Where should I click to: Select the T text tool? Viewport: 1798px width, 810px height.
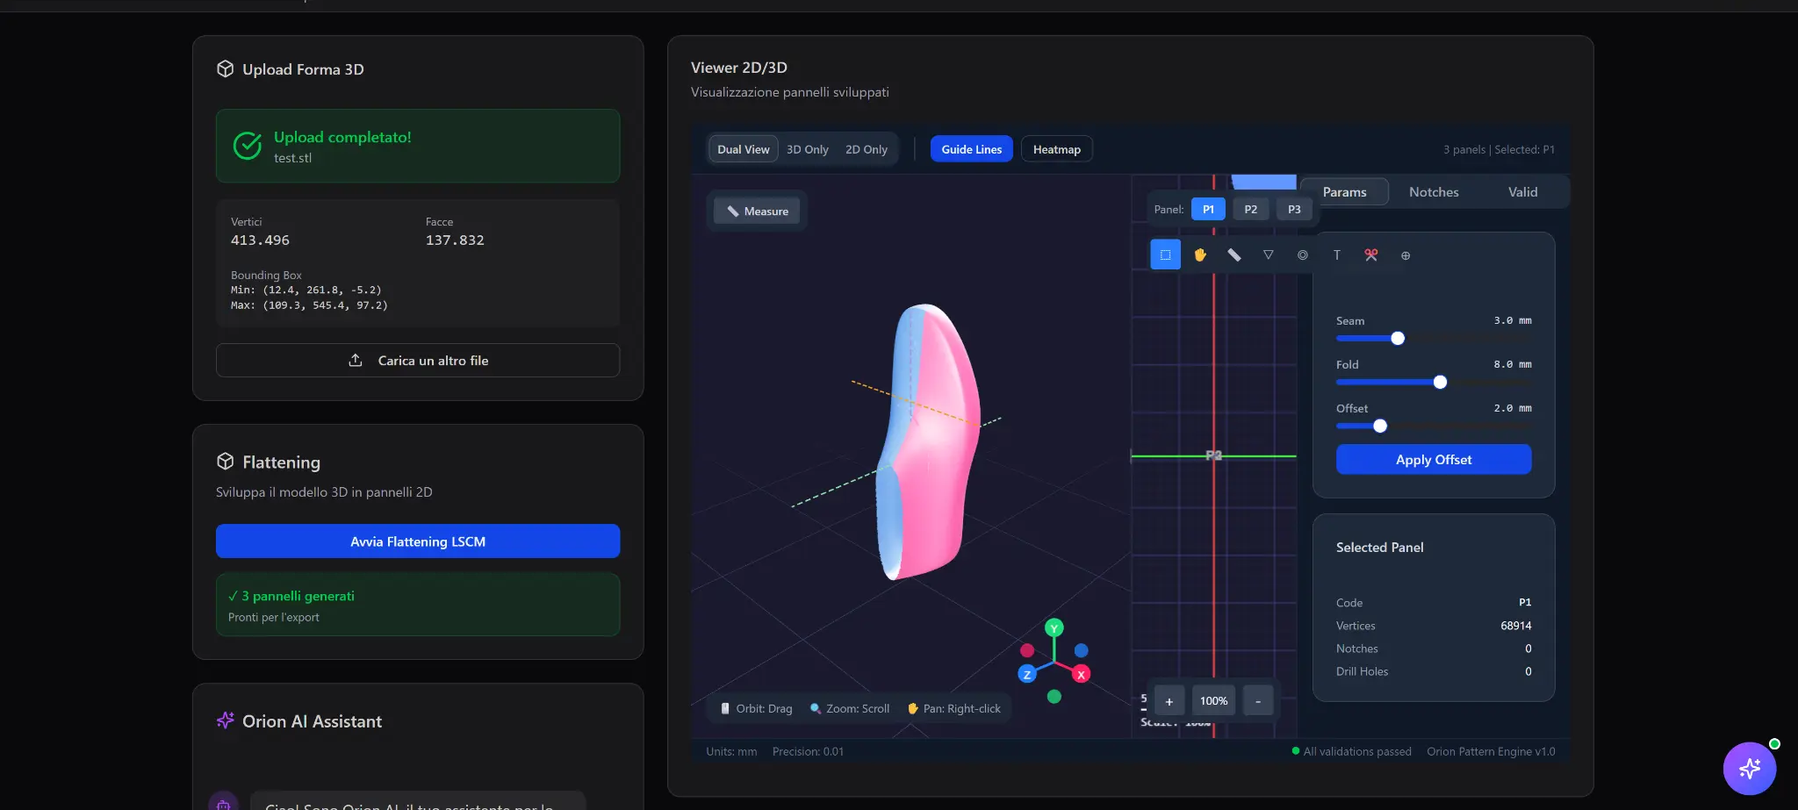click(1336, 255)
